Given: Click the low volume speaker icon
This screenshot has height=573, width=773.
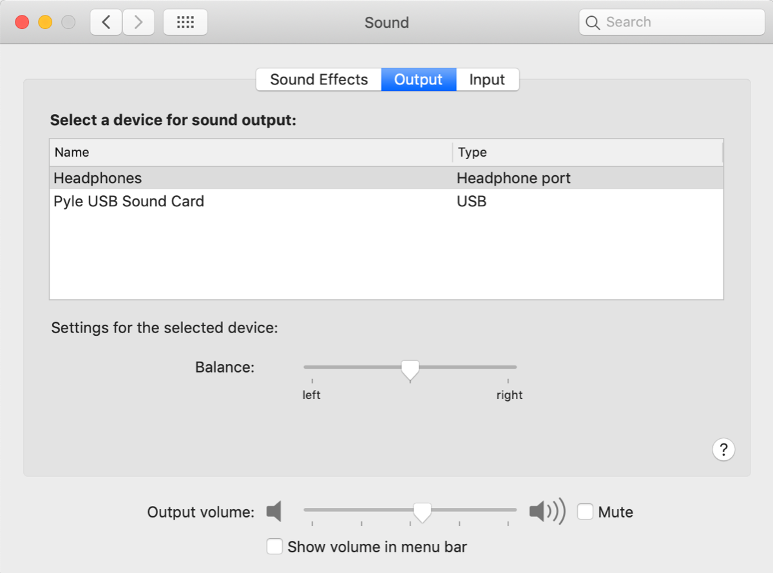Looking at the screenshot, I should pyautogui.click(x=274, y=512).
